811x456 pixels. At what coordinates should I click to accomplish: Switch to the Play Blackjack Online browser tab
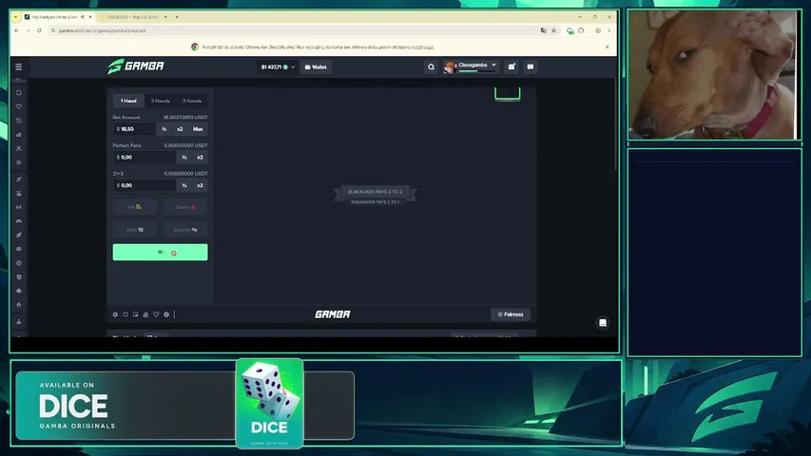(x=55, y=16)
